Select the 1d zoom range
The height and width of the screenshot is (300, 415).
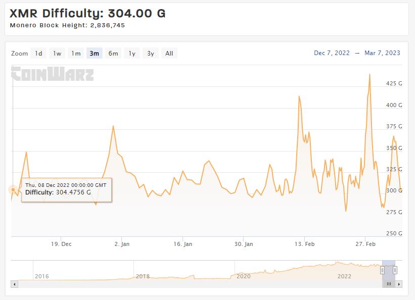(x=38, y=54)
